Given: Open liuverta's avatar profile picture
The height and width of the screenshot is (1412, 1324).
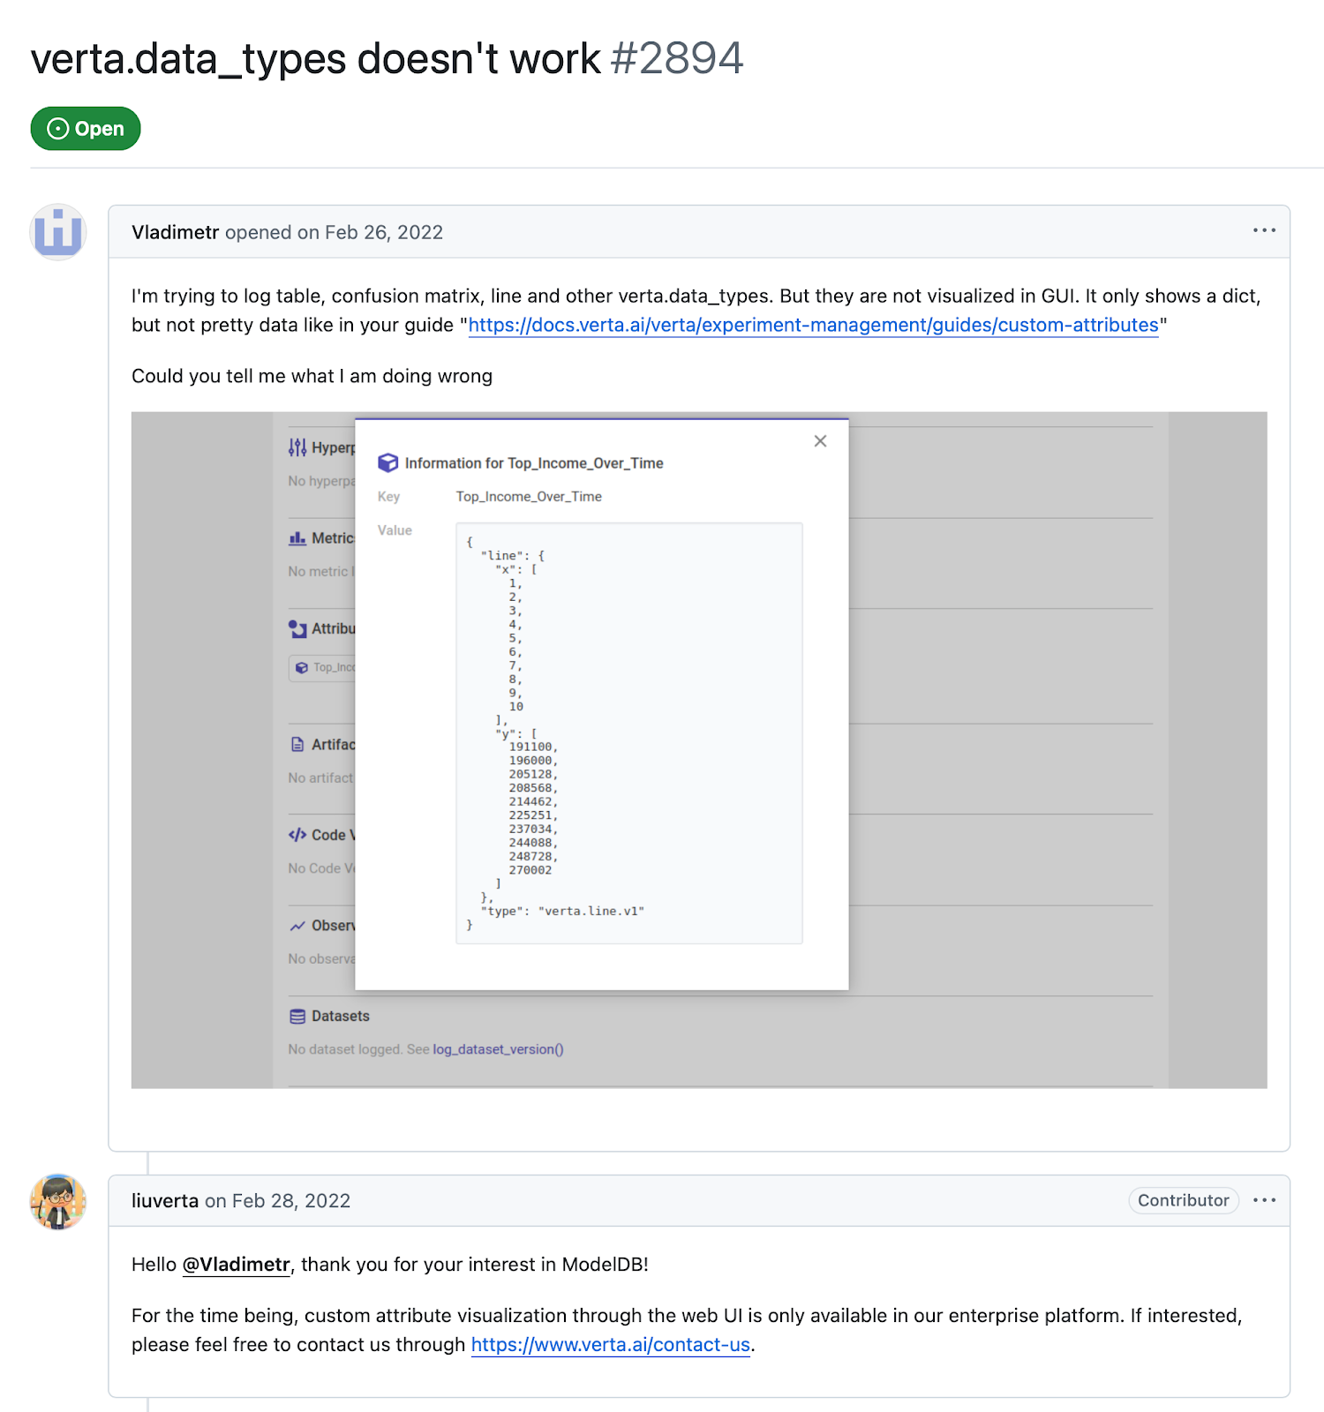Looking at the screenshot, I should (58, 1201).
